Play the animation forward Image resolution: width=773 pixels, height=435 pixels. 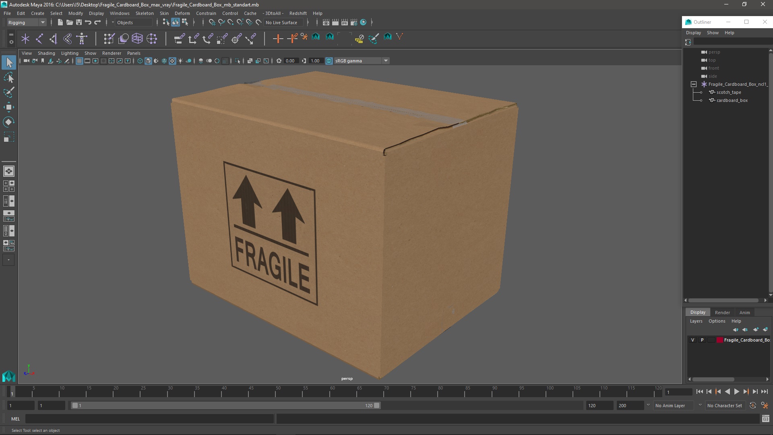click(x=736, y=391)
